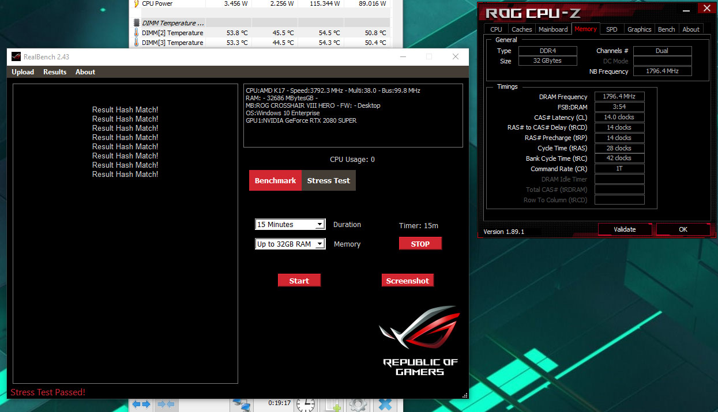Image resolution: width=718 pixels, height=412 pixels.
Task: Click the Channels field showing Dual
Action: coord(662,51)
